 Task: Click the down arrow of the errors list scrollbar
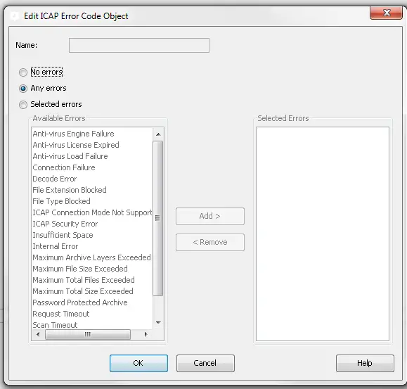click(x=158, y=323)
